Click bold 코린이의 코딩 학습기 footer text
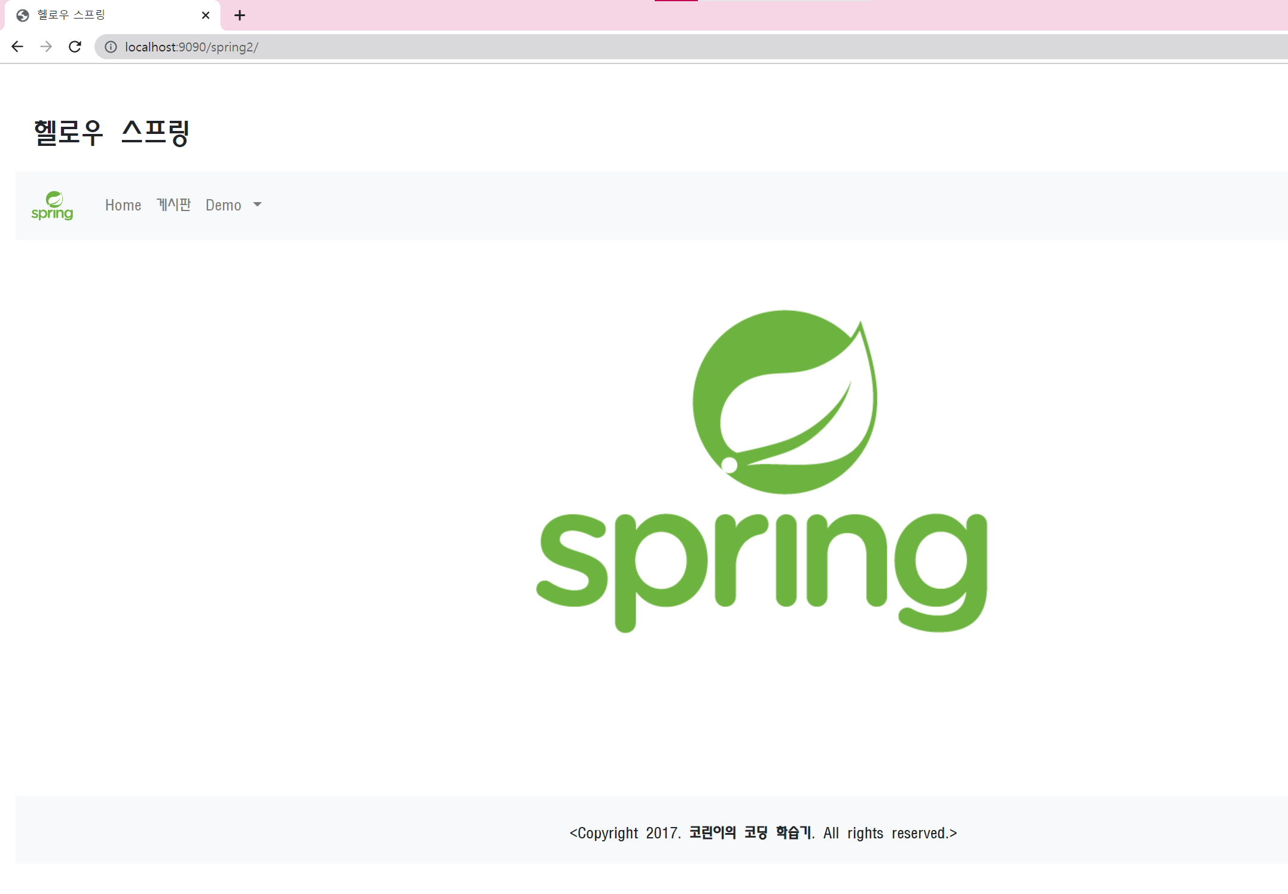 [750, 832]
